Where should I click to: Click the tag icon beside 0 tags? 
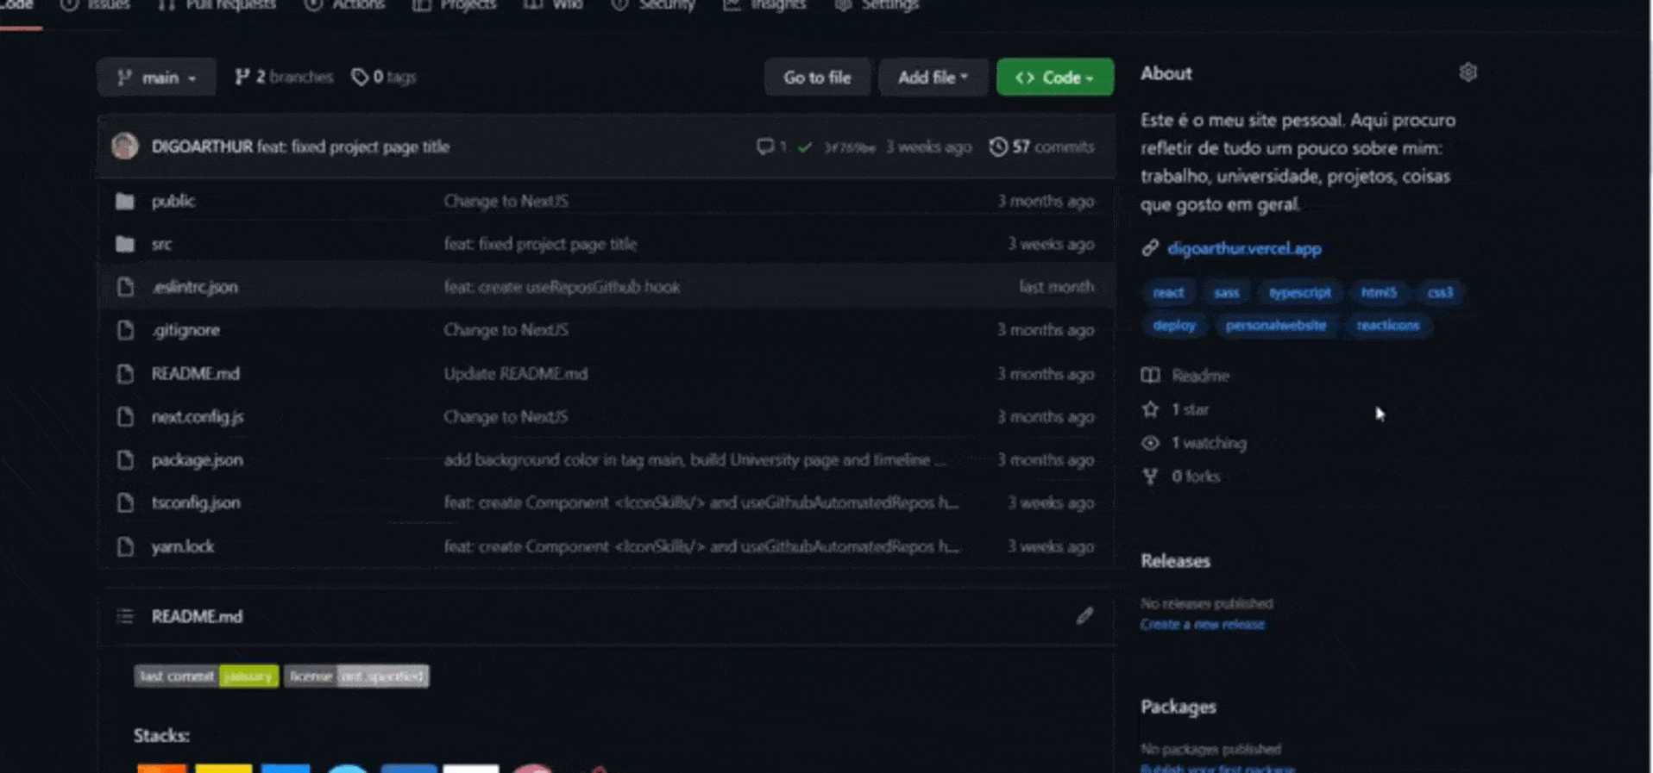pyautogui.click(x=360, y=77)
